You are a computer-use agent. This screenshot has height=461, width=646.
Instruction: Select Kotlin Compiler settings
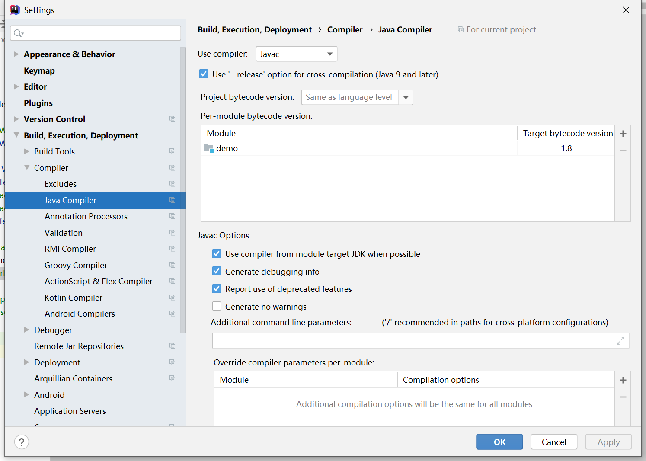74,298
